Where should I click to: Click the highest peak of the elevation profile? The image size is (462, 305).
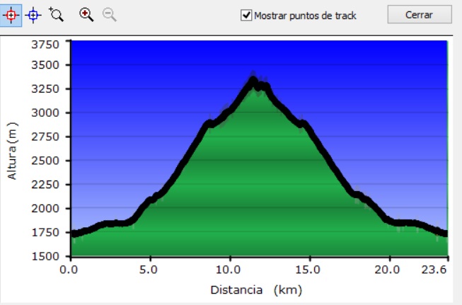(253, 80)
